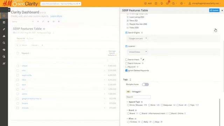Open the United States location dropdown
Screen dimensions: 224x126
click(x=138, y=52)
